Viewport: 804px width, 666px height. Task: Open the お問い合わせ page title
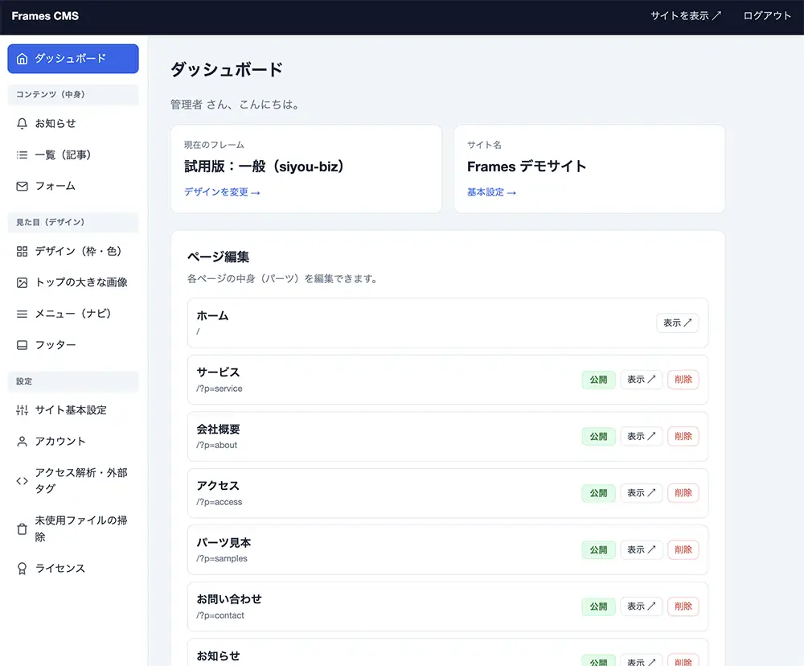click(x=229, y=598)
